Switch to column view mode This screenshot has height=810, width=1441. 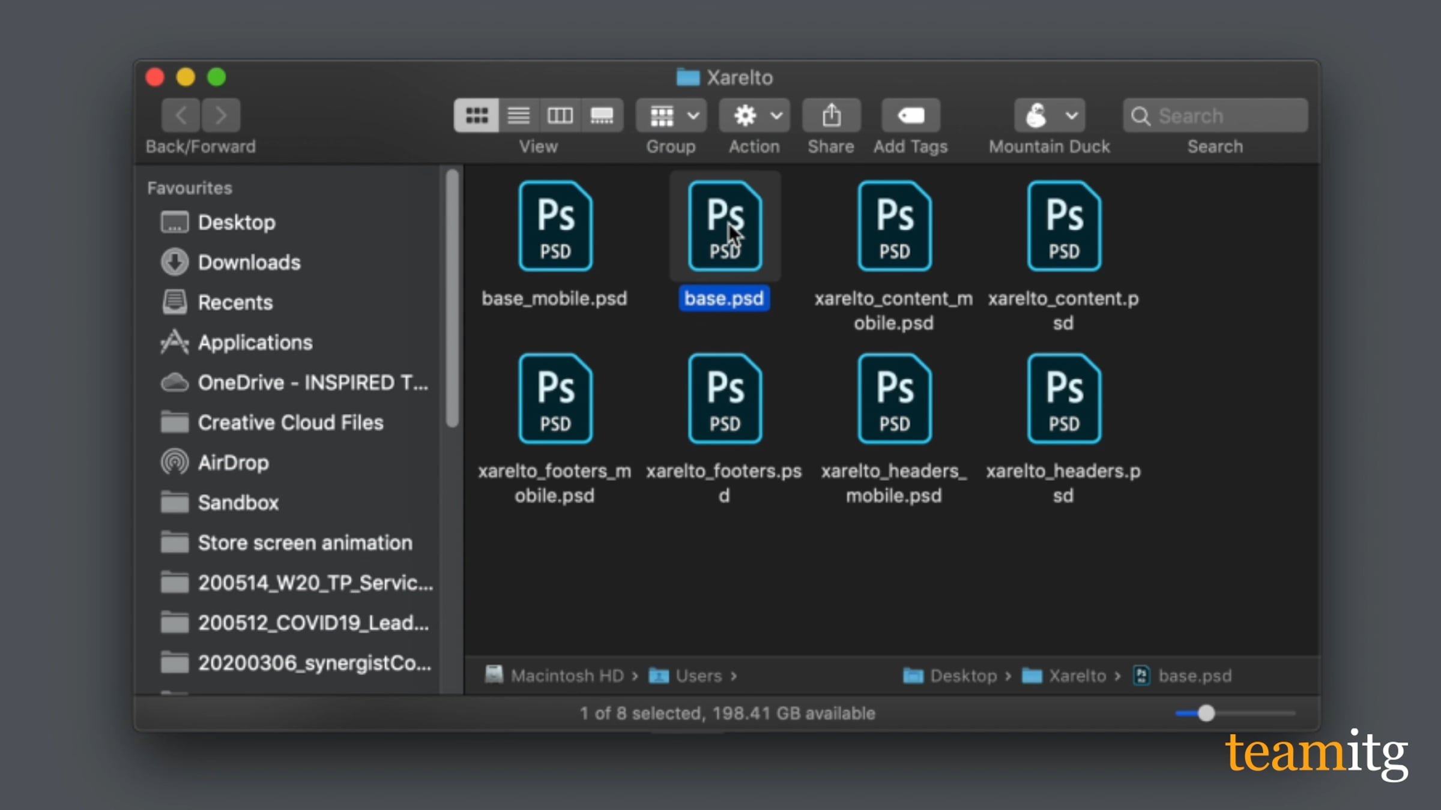(560, 115)
